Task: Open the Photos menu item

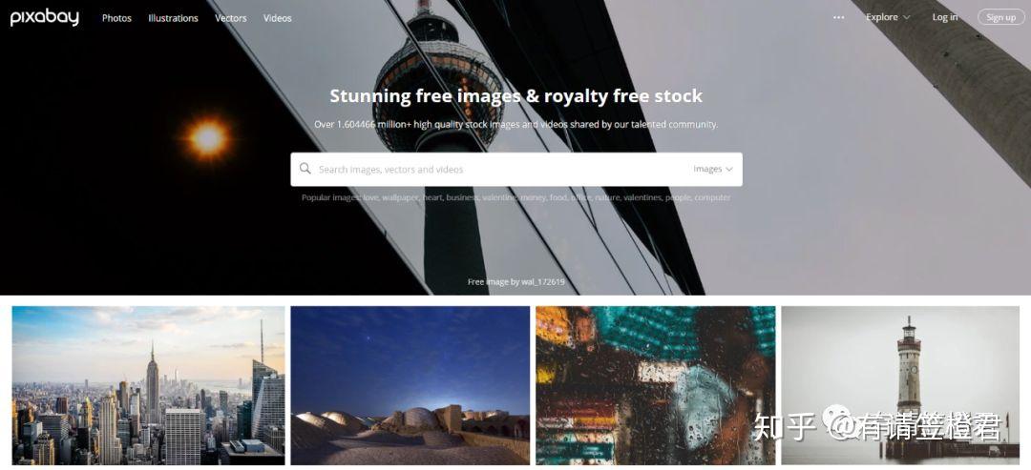Action: coord(117,18)
